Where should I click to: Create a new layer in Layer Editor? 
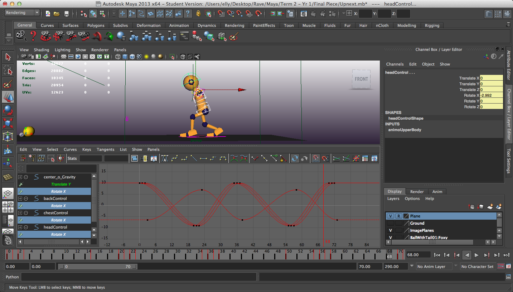(x=490, y=207)
